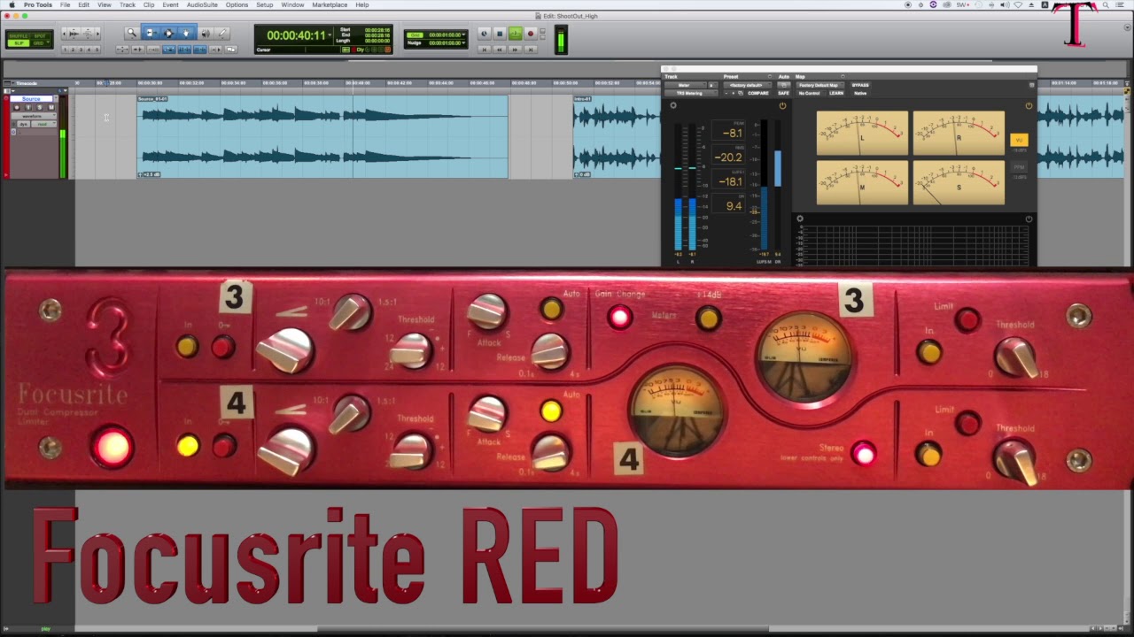Enable Spot edit mode

coord(40,35)
